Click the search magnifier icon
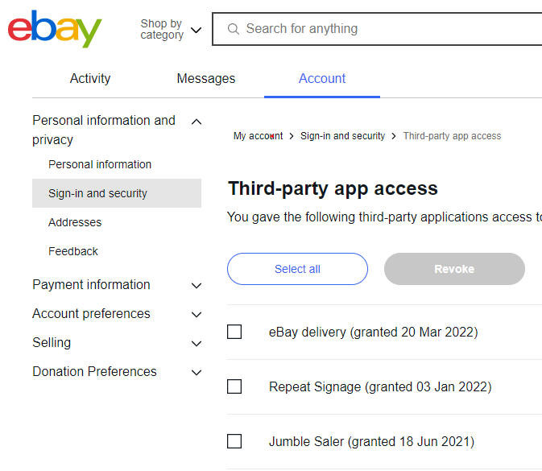Screen dimensions: 542x471 pyautogui.click(x=234, y=29)
